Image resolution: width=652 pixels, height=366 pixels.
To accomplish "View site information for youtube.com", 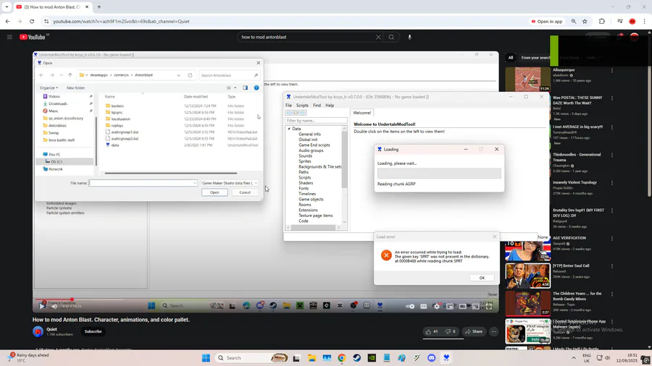I will pos(46,21).
